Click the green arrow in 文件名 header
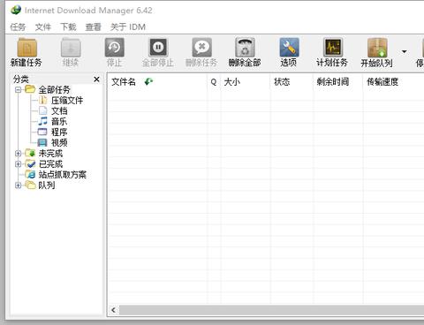Screen dimensions: 424x325 pos(148,81)
